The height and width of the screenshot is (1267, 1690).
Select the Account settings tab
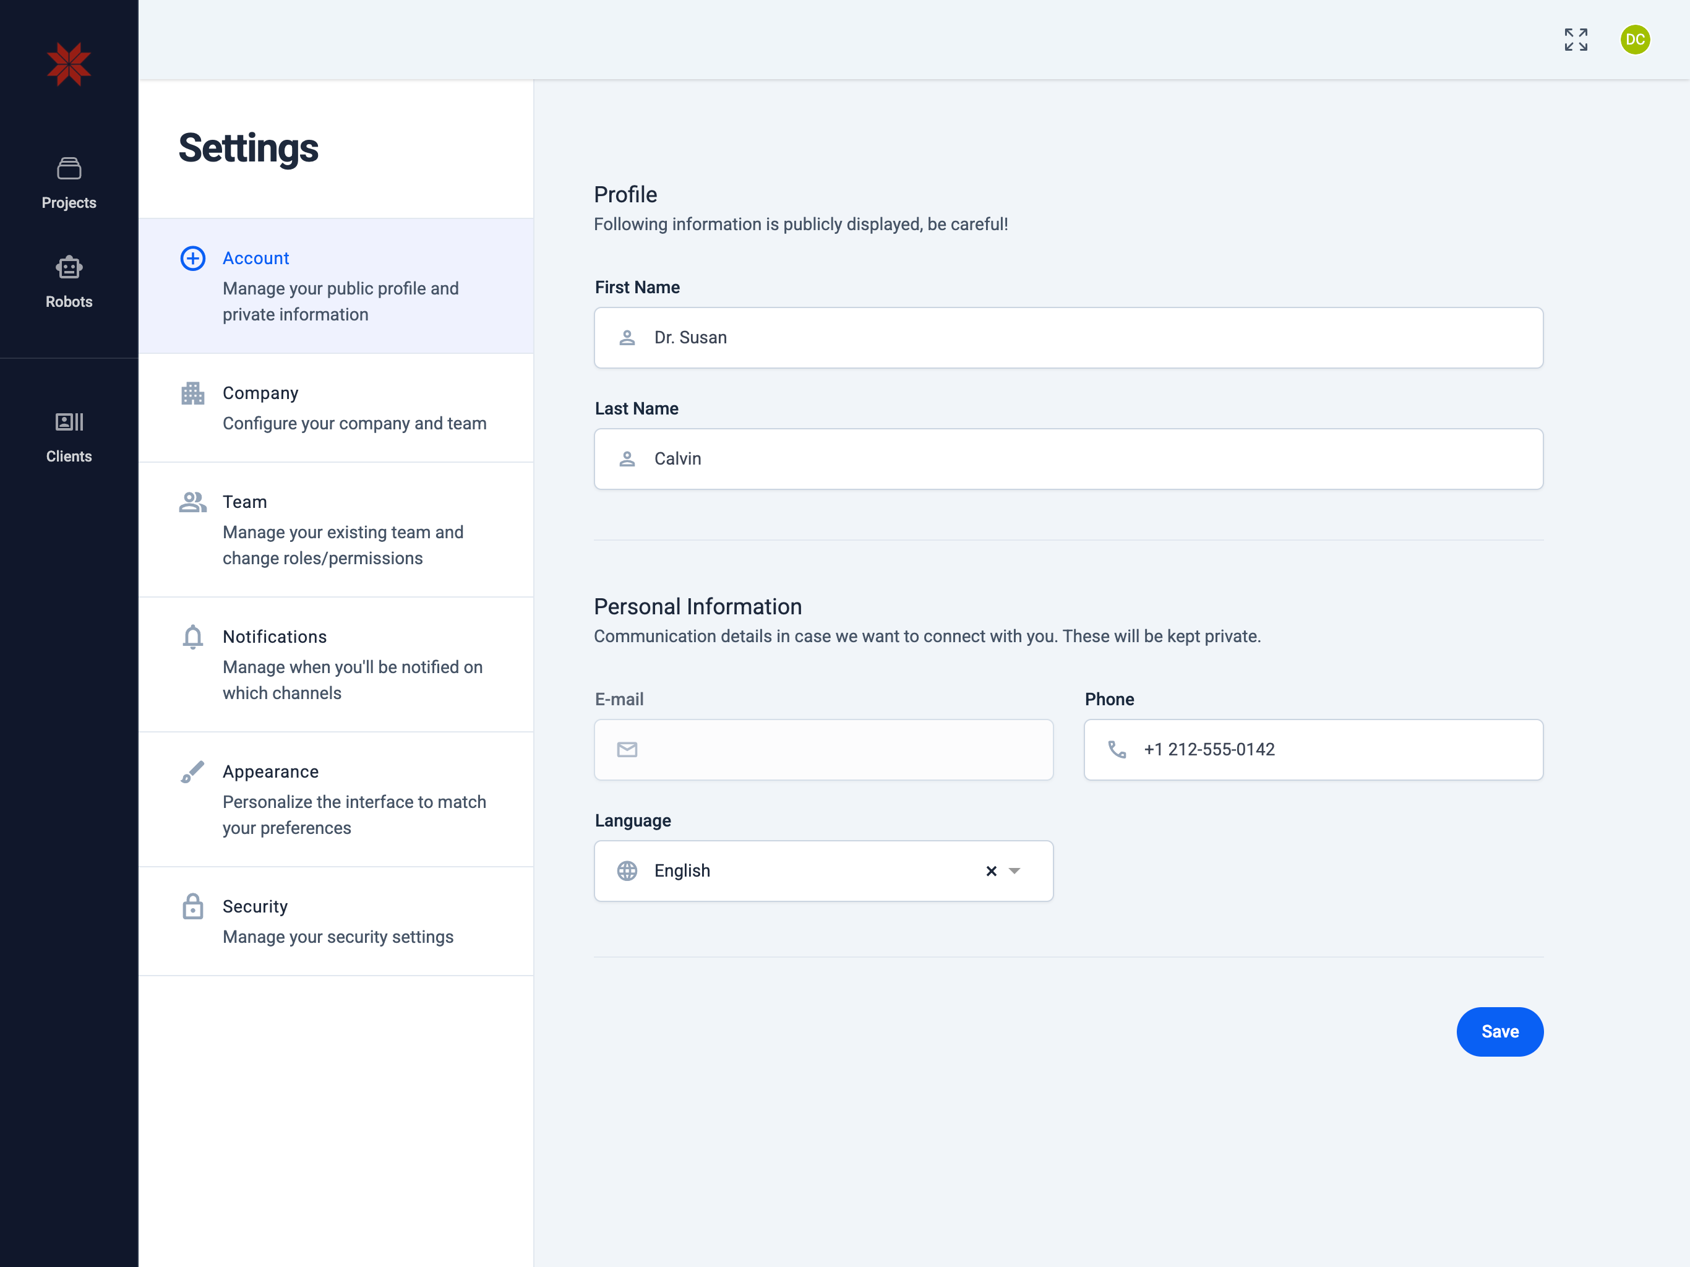[x=336, y=286]
